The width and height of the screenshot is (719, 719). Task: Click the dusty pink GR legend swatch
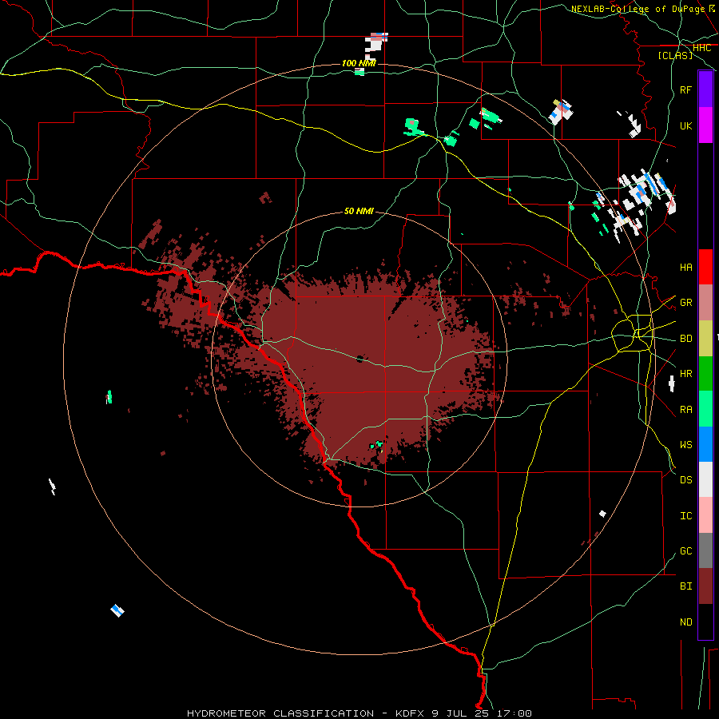coord(705,303)
